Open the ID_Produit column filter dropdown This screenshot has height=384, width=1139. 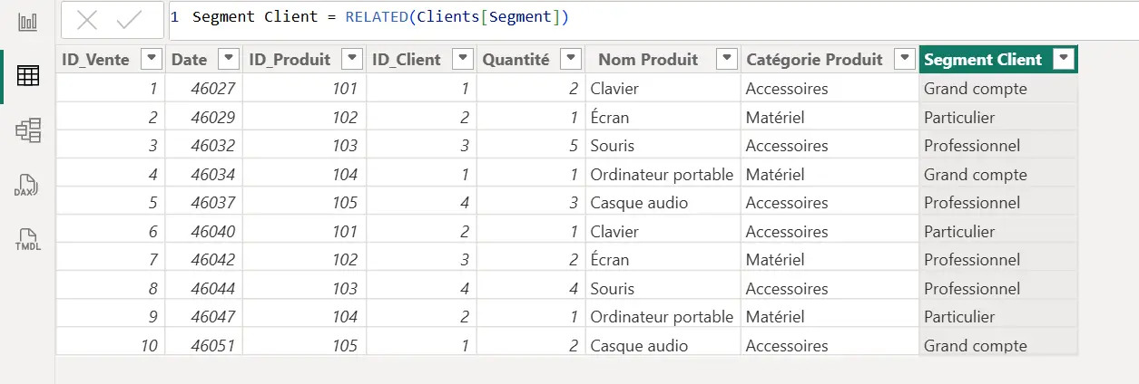tap(353, 60)
